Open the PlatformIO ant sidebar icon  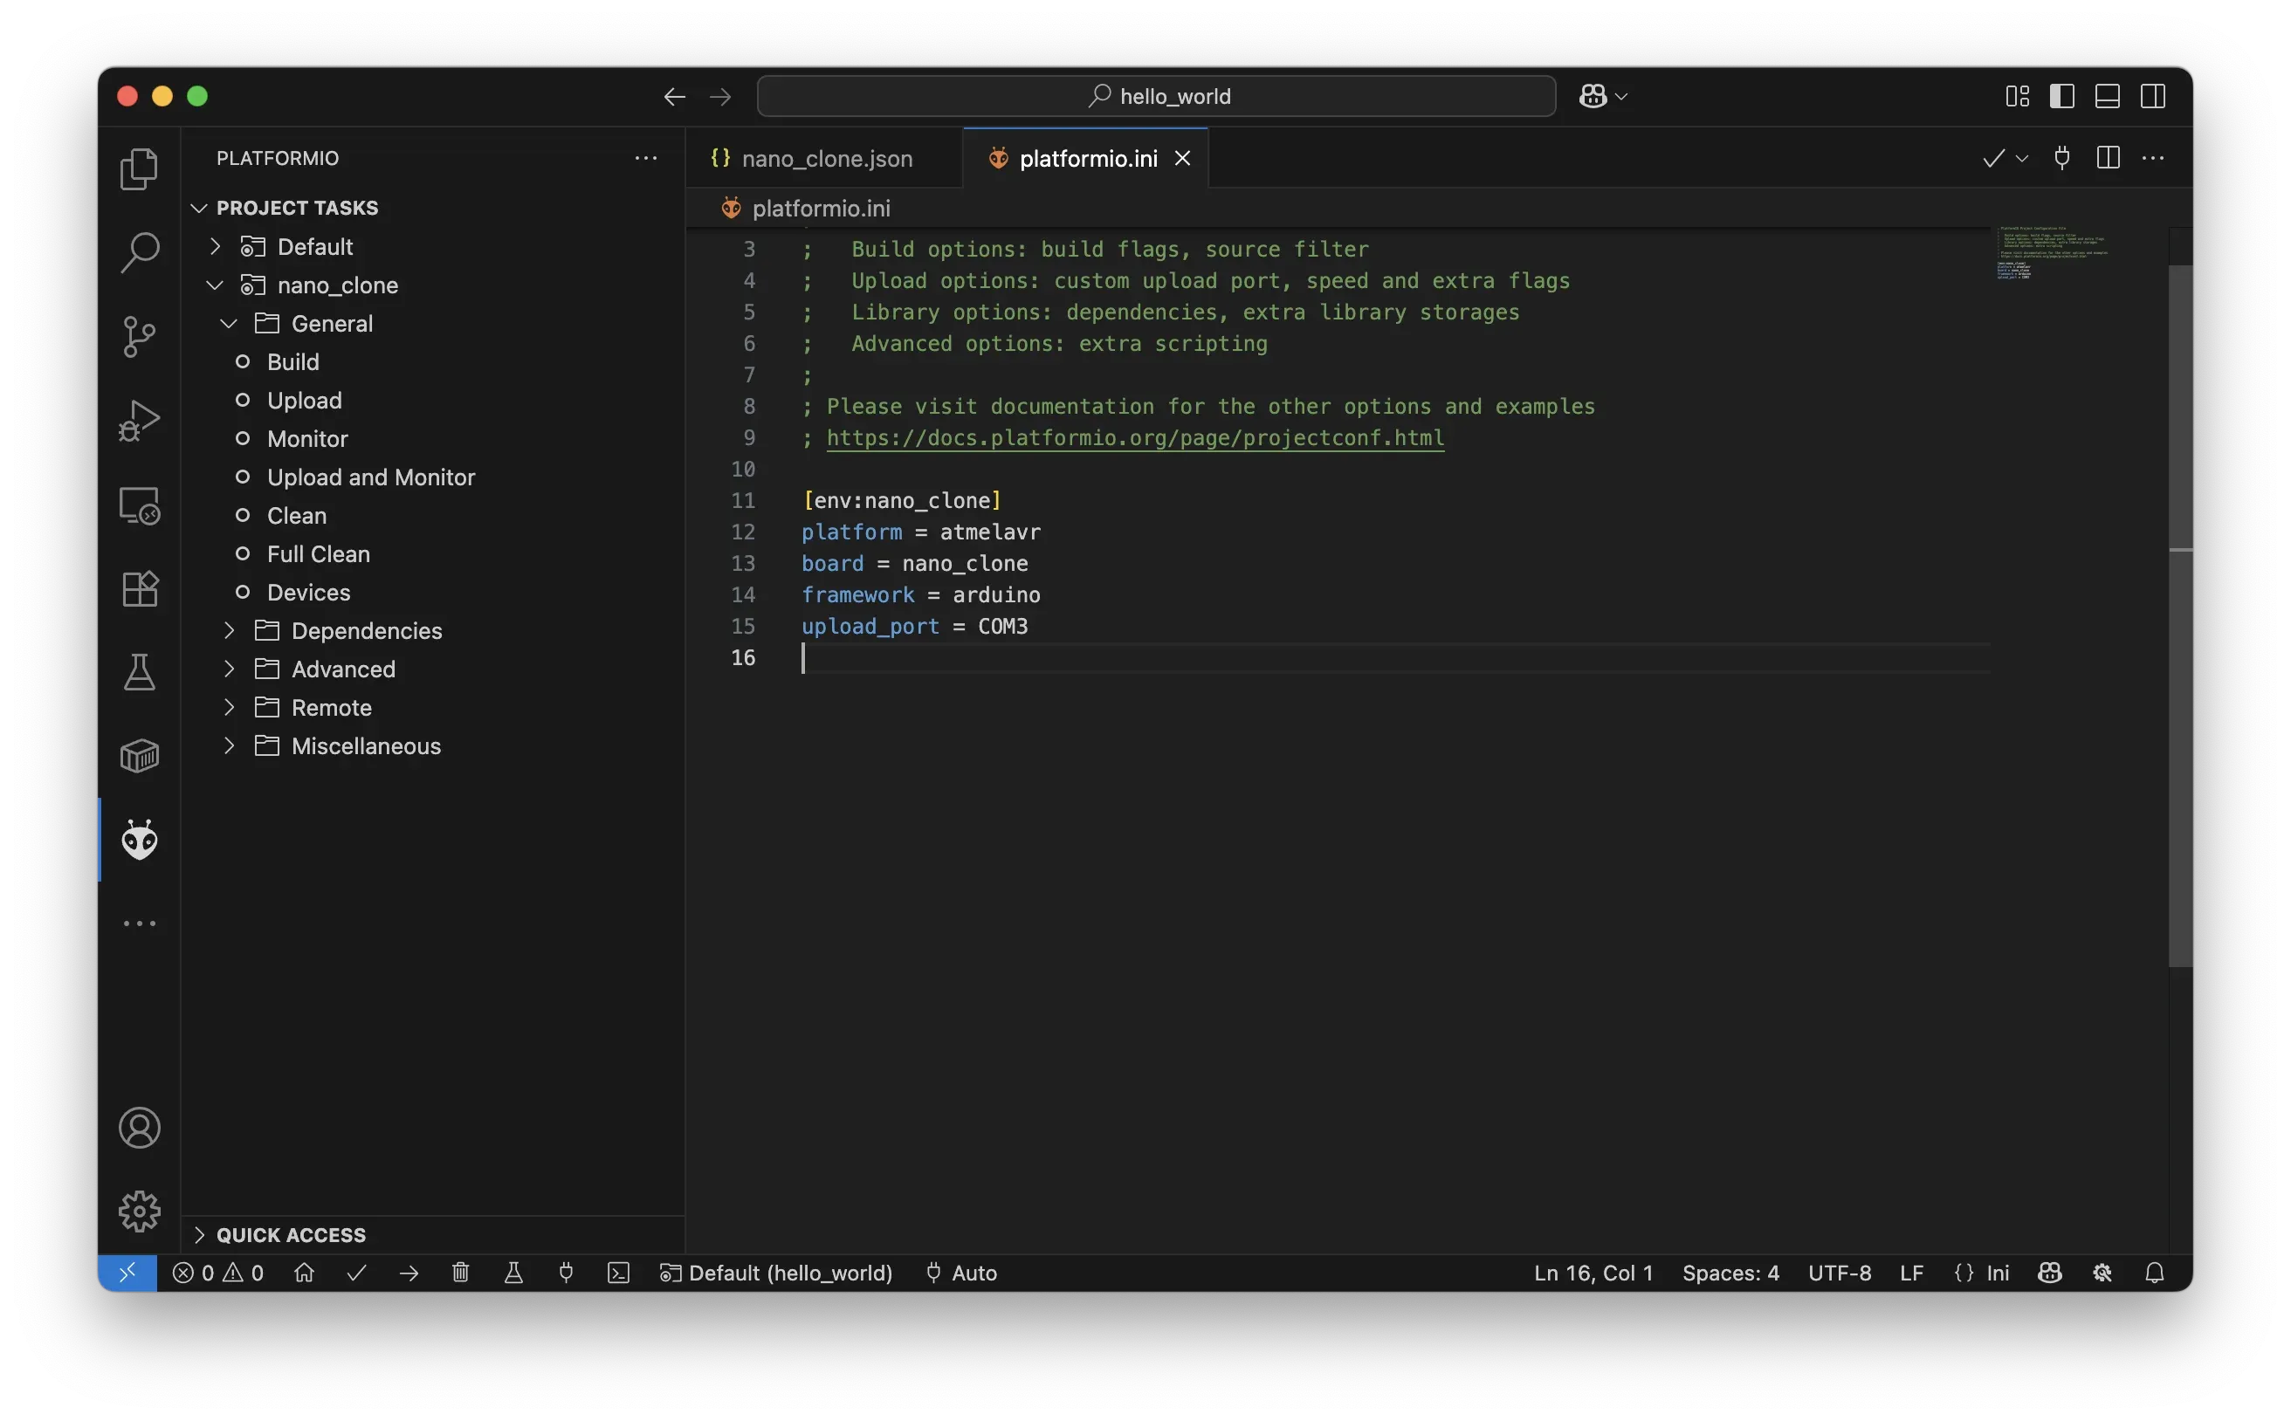click(139, 840)
